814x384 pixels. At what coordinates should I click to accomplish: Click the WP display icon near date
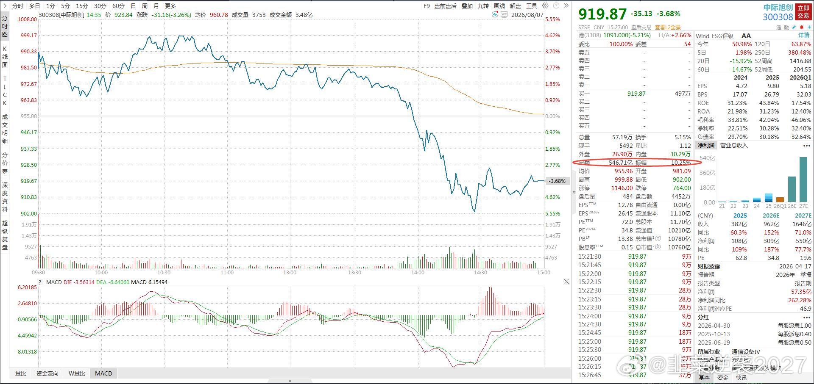504,15
